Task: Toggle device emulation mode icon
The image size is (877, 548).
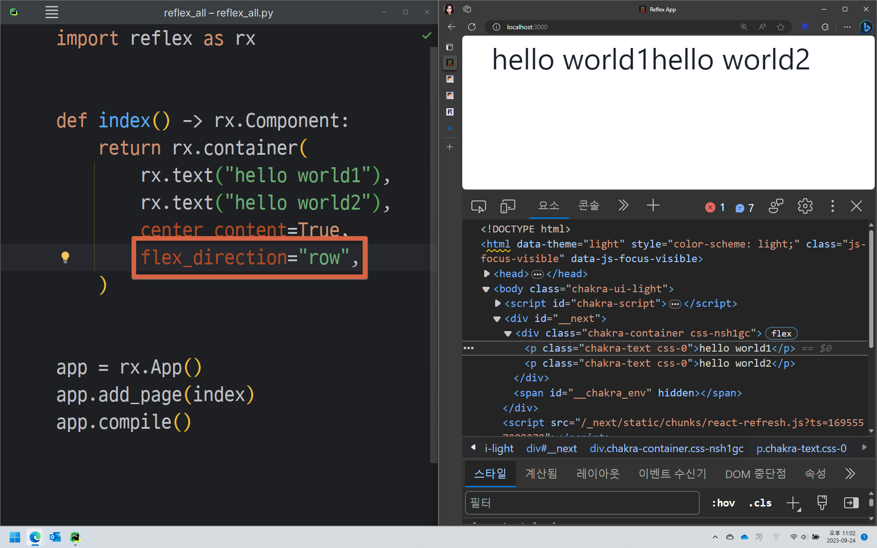Action: click(507, 207)
